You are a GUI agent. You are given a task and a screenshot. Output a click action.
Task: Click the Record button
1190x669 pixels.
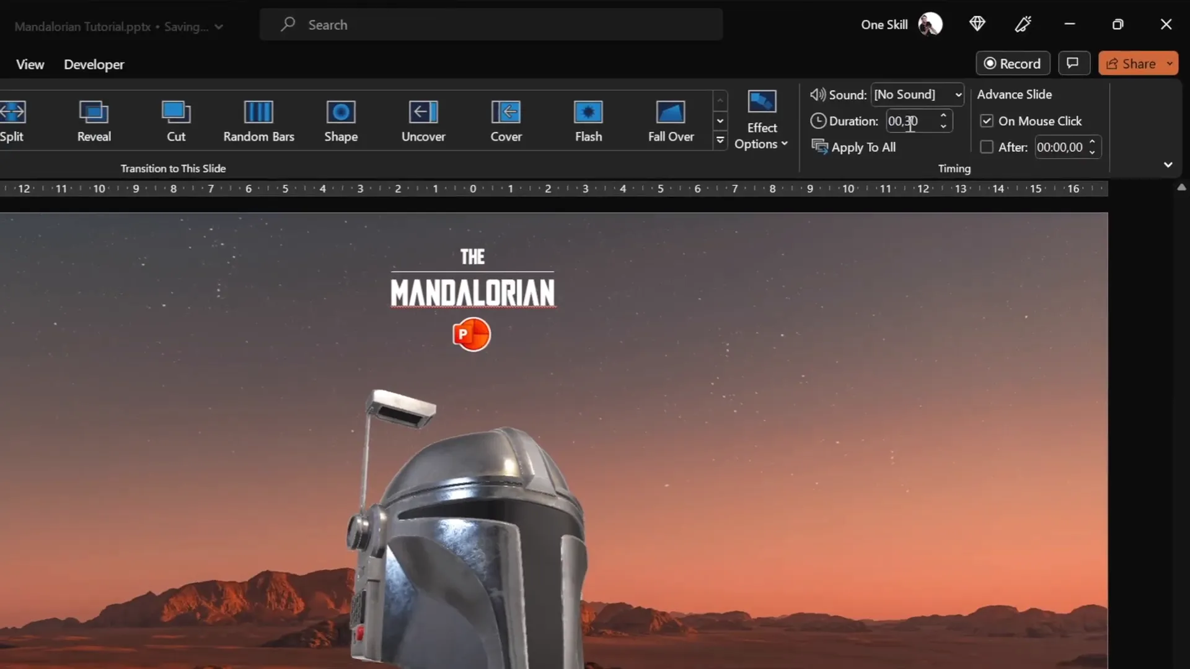[x=1013, y=63]
